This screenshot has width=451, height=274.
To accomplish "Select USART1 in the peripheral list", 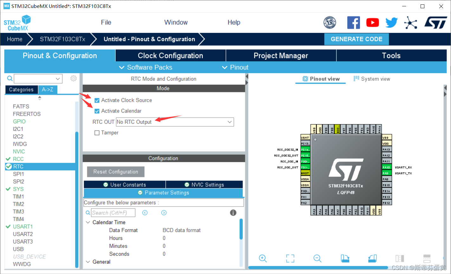I will (x=23, y=227).
